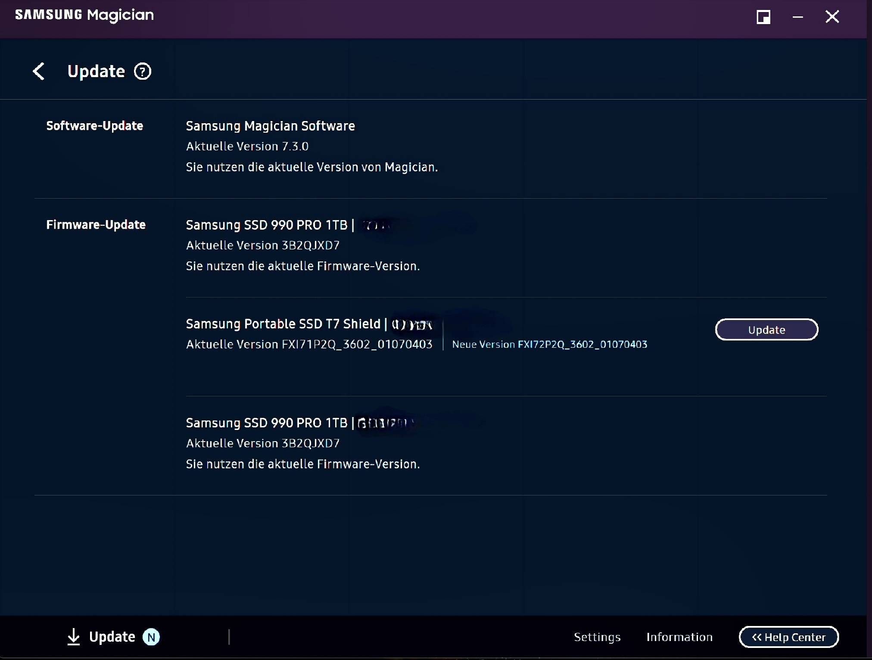Minimize the Samsung Magician window
This screenshot has width=872, height=660.
pyautogui.click(x=798, y=17)
